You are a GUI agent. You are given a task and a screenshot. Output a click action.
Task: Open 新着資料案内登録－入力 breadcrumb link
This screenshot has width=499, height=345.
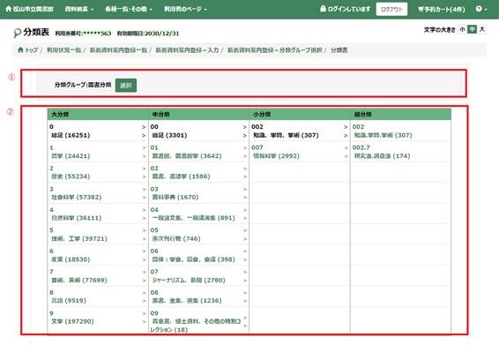187,50
